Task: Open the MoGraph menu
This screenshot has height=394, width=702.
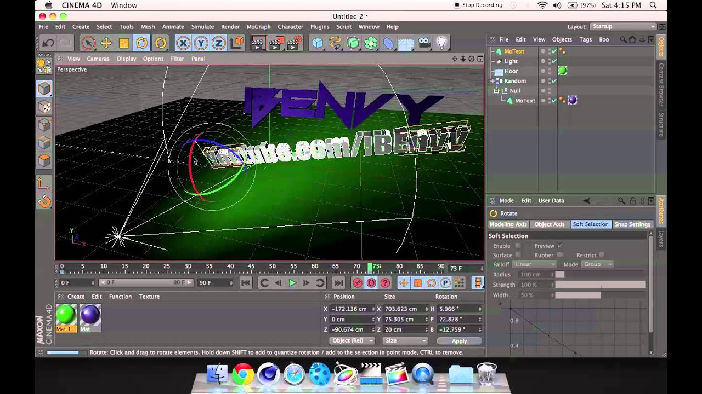Action: [258, 27]
